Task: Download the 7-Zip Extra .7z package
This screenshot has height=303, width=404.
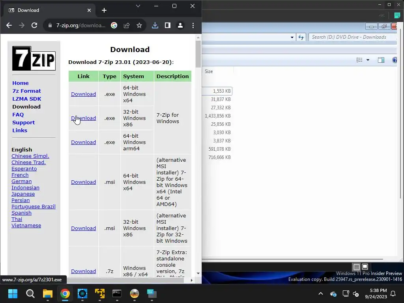Action: click(x=84, y=271)
